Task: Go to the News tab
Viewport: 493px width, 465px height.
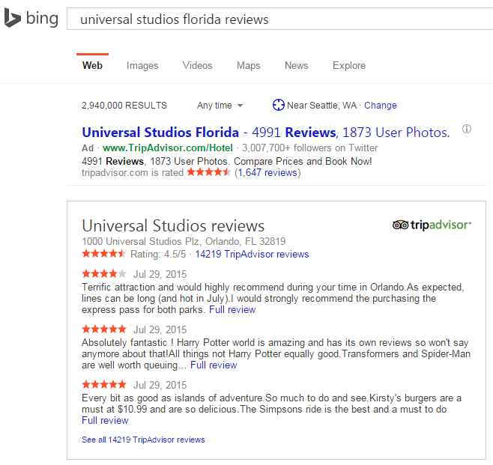Action: (x=296, y=66)
